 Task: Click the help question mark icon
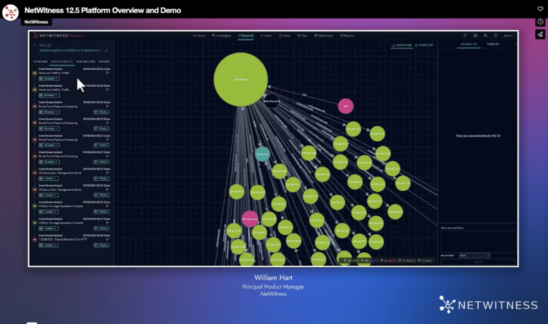tap(494, 35)
